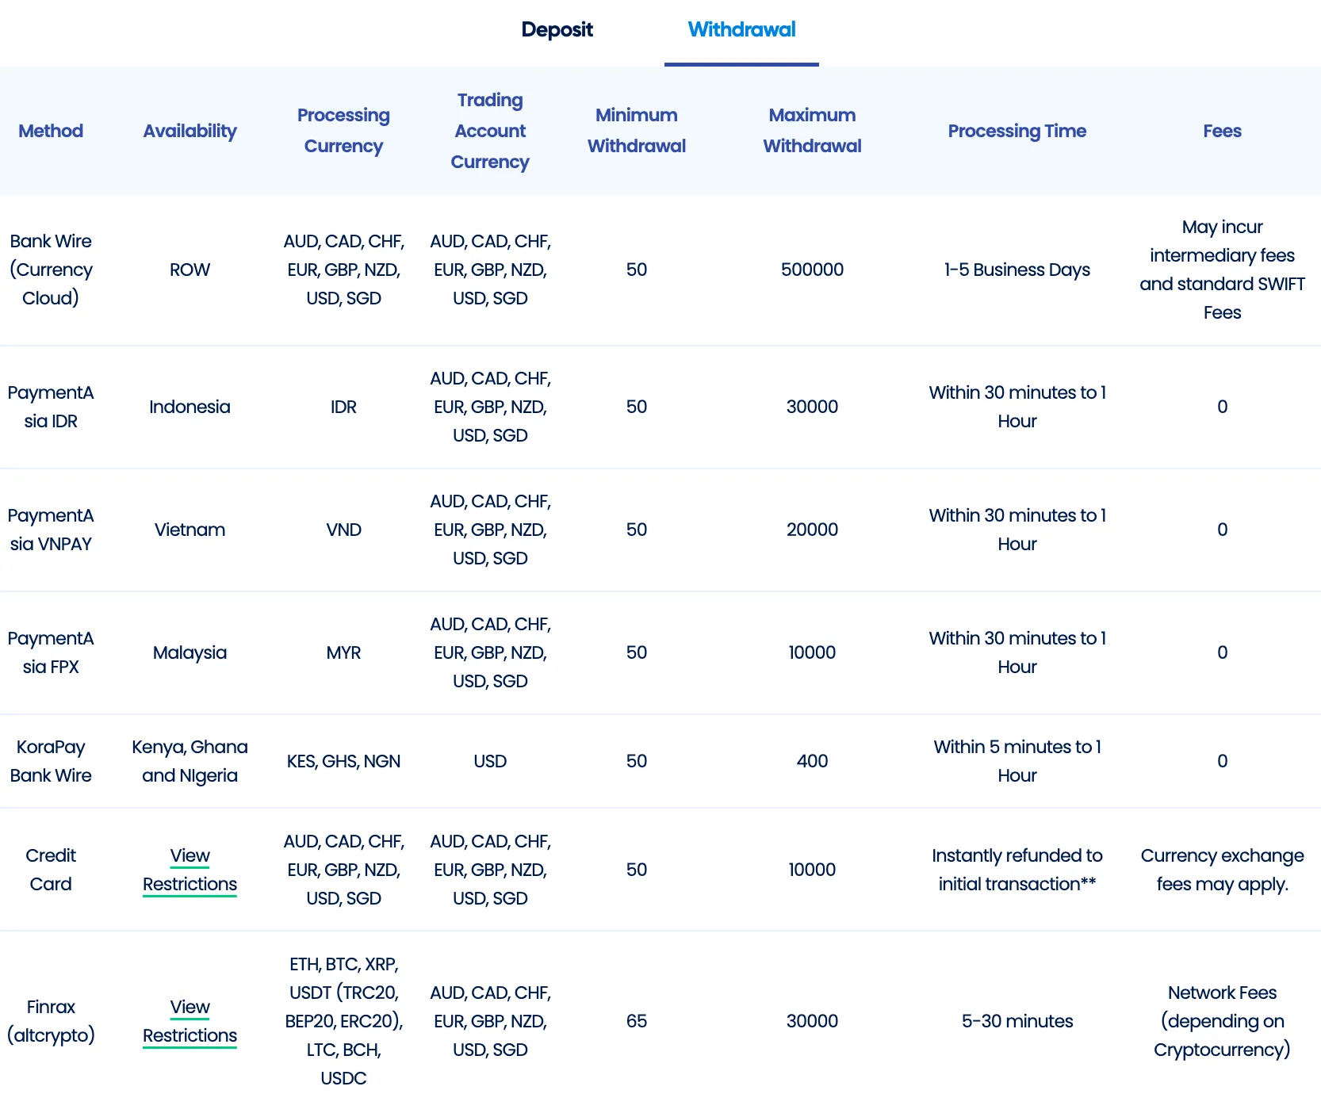Click the Within 5 minutes to 1 Hour cell
Image resolution: width=1321 pixels, height=1094 pixels.
(1017, 761)
